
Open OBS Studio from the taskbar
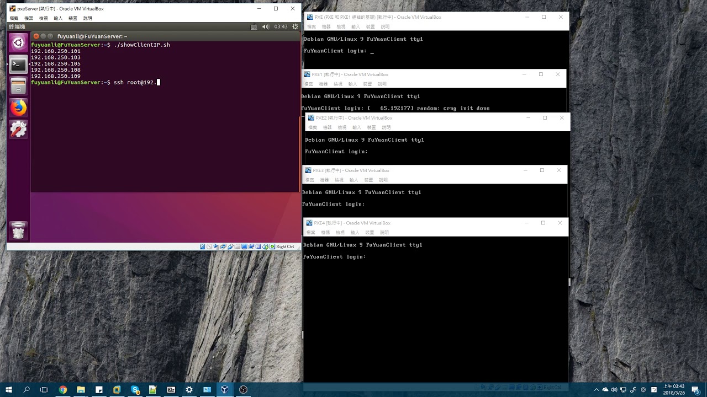tap(243, 389)
